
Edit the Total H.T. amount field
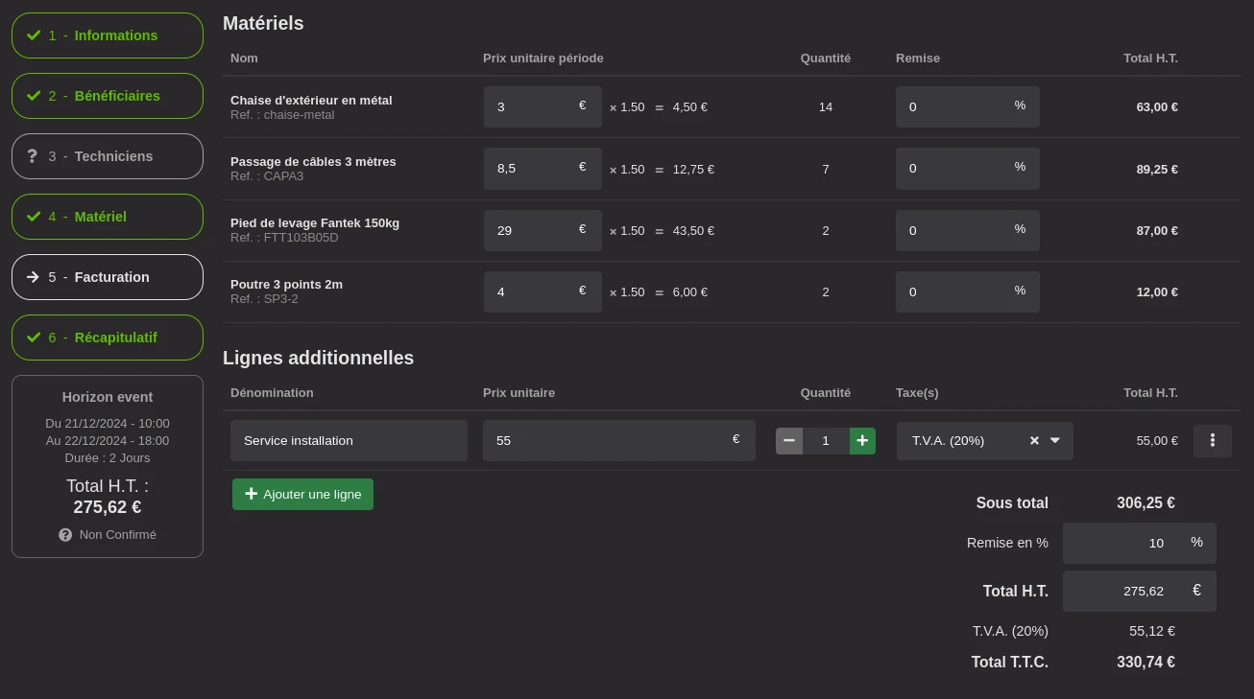1123,592
